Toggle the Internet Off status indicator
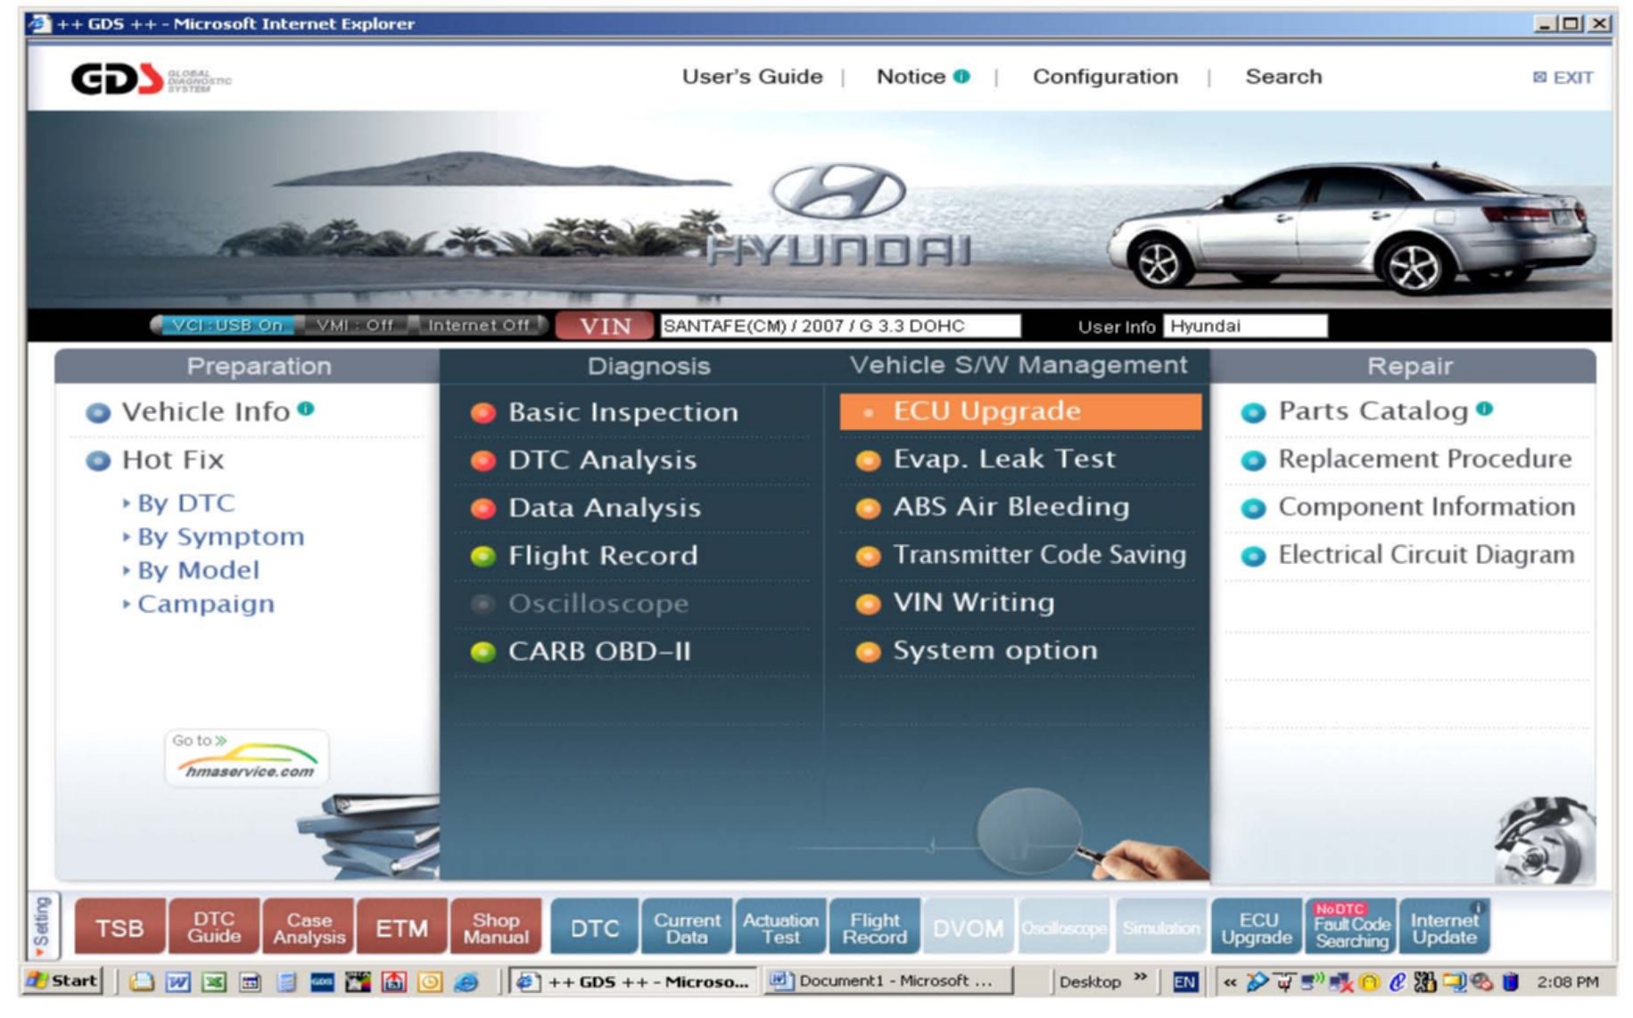Screen dimensions: 1633x1018 [x=478, y=326]
